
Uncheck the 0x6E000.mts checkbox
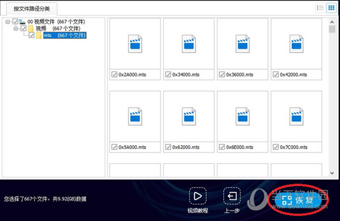click(222, 147)
